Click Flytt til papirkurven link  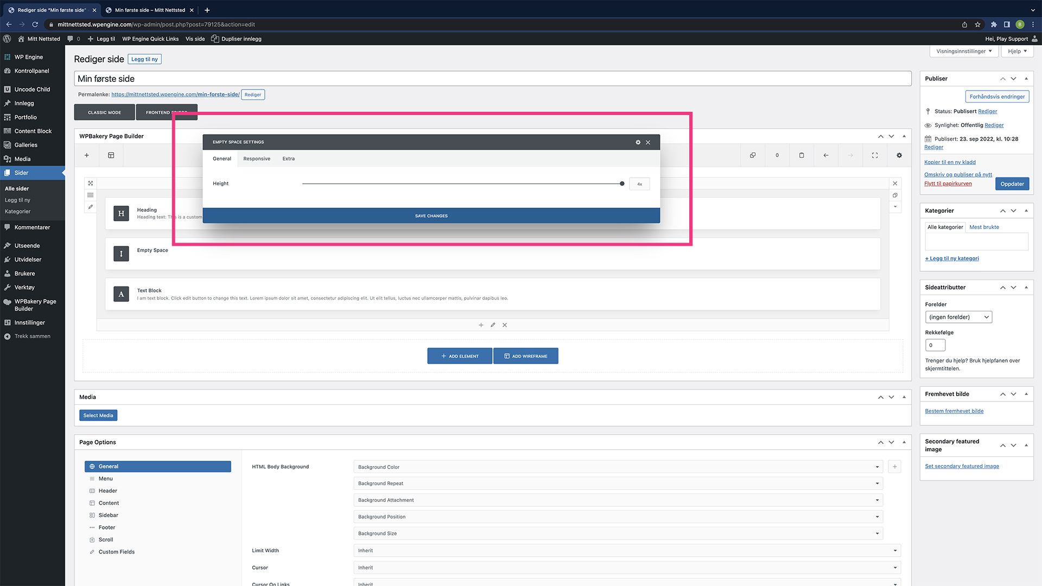tap(948, 184)
